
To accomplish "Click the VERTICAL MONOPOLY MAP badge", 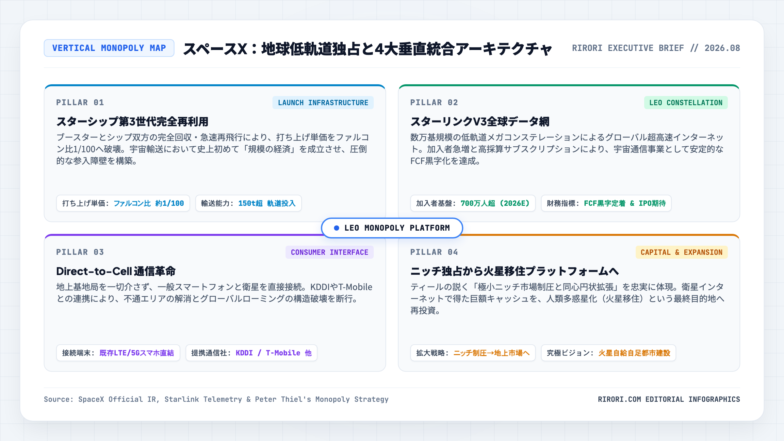I will [109, 48].
